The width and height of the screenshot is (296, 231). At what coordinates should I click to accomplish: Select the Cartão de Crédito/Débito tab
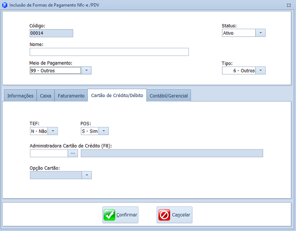click(x=117, y=96)
